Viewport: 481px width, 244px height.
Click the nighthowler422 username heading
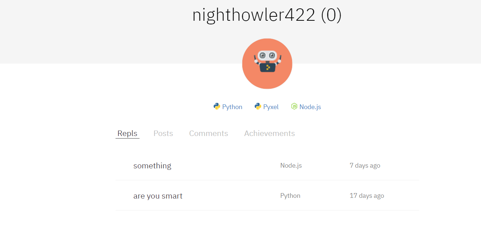[x=254, y=15]
